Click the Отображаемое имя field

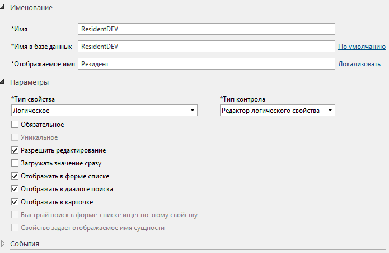coord(206,64)
